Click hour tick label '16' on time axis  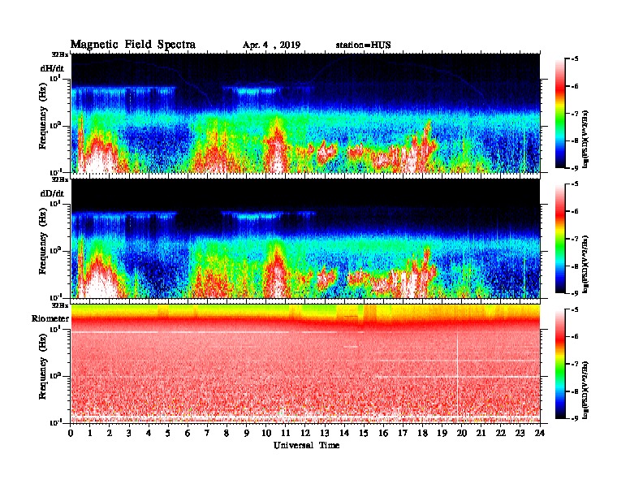pyautogui.click(x=383, y=434)
